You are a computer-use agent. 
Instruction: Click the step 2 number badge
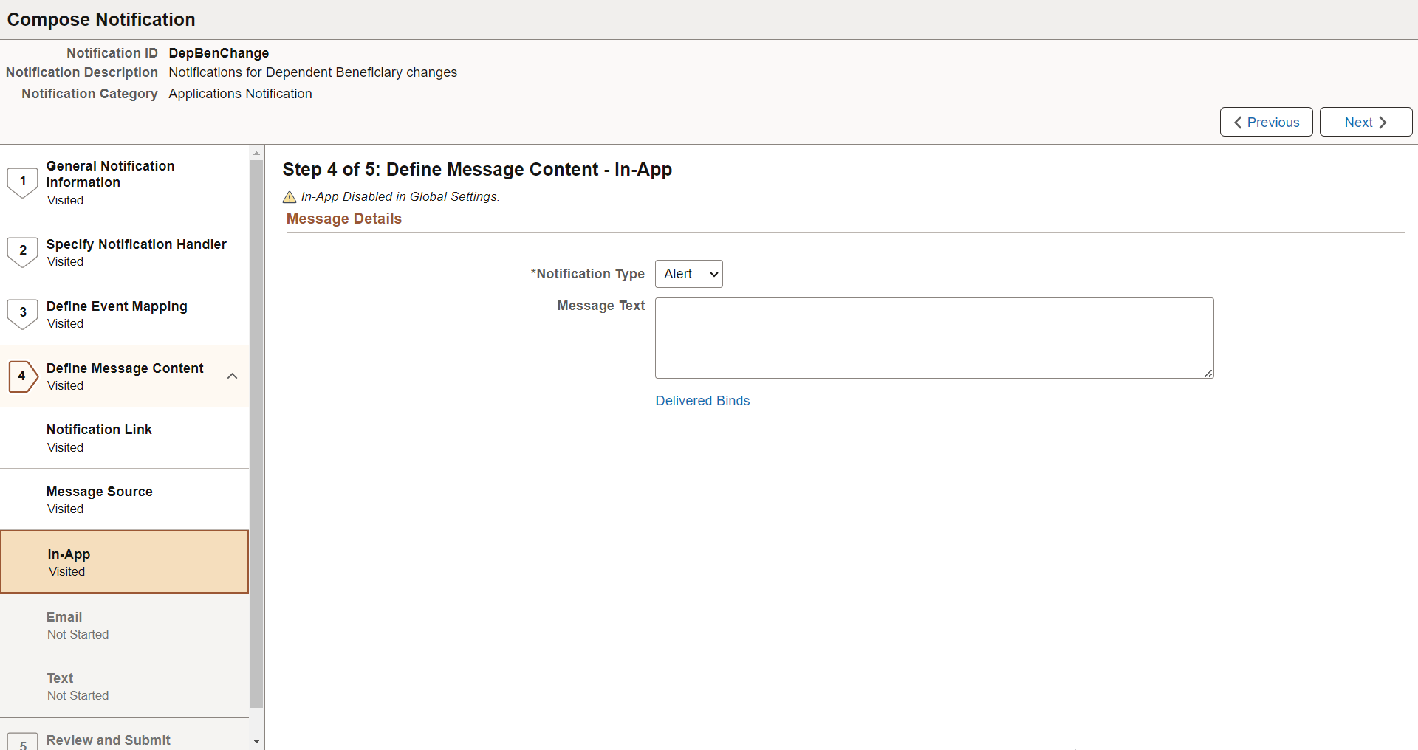click(x=23, y=251)
